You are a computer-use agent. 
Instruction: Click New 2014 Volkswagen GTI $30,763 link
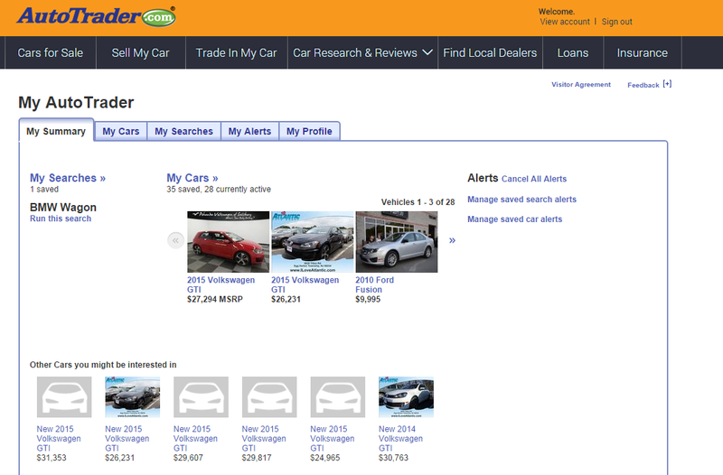coord(400,438)
